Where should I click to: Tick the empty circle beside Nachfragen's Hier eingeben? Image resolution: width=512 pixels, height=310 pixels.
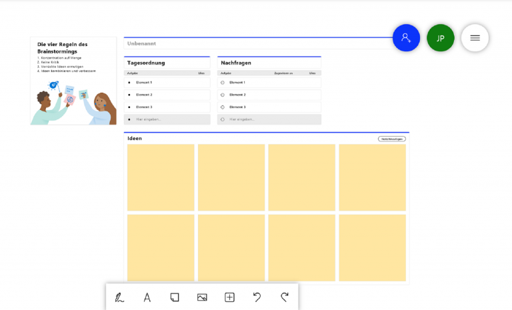pos(223,119)
